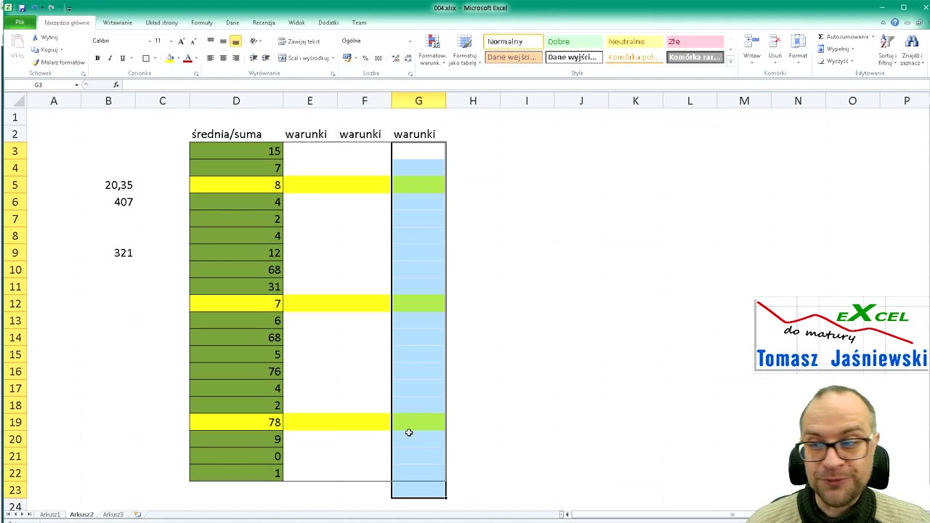Increase indent in the alignment group
The height and width of the screenshot is (523, 930).
[266, 58]
